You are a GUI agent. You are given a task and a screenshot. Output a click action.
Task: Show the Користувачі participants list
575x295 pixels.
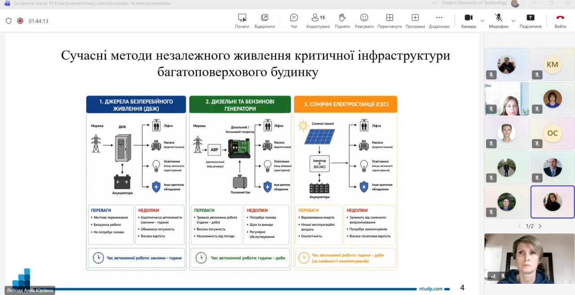318,20
